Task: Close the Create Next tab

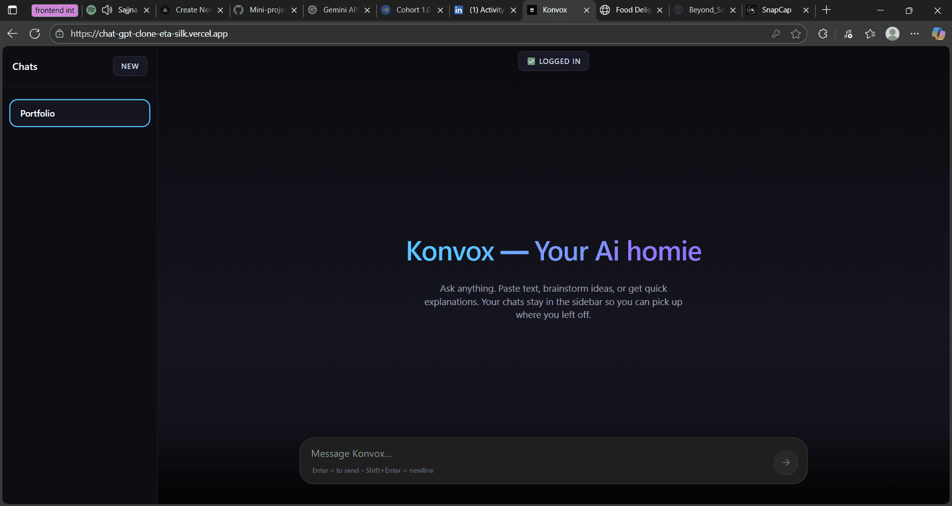Action: pyautogui.click(x=221, y=10)
